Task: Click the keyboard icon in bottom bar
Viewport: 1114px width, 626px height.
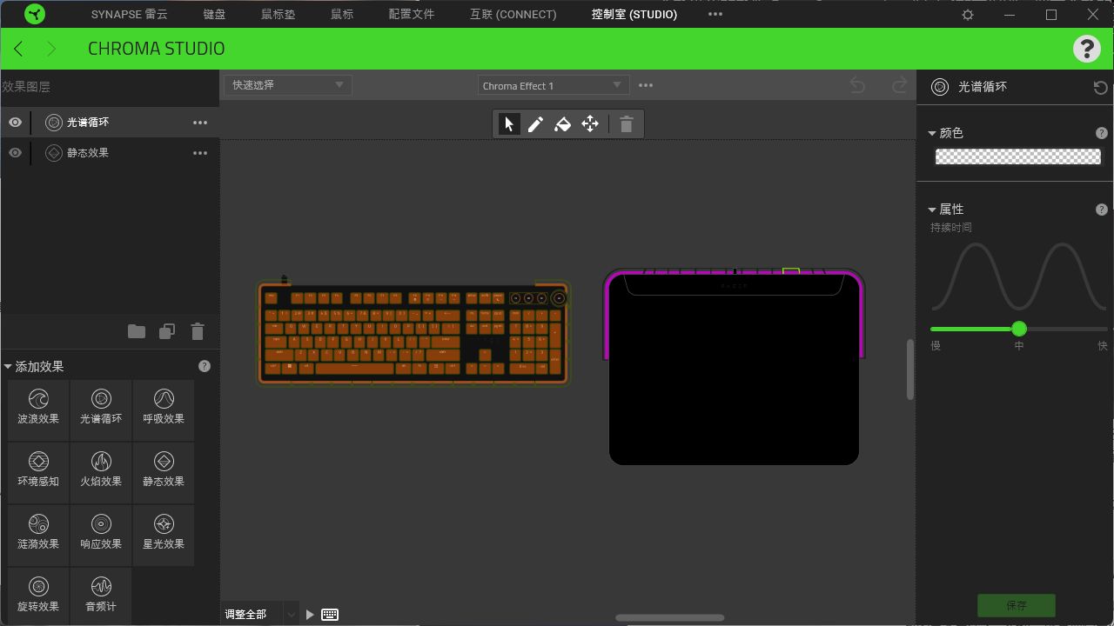Action: pyautogui.click(x=330, y=615)
